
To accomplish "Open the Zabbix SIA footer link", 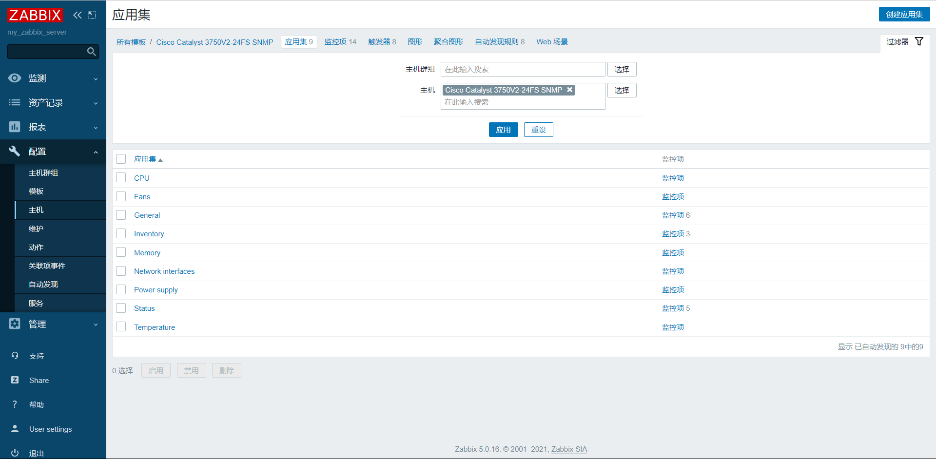I will click(569, 449).
